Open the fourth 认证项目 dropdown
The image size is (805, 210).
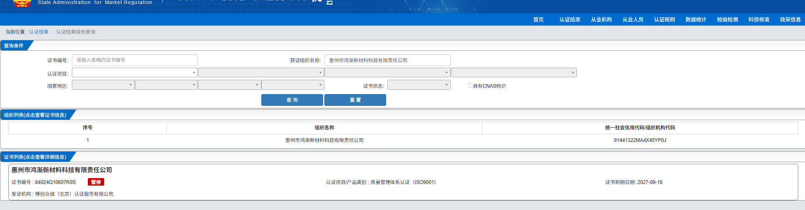click(x=514, y=73)
